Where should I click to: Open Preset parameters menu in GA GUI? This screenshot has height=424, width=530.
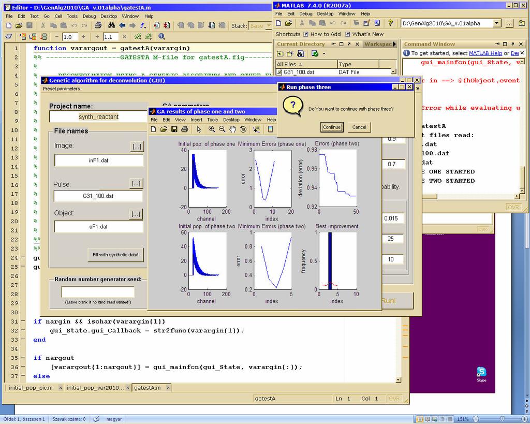[62, 89]
